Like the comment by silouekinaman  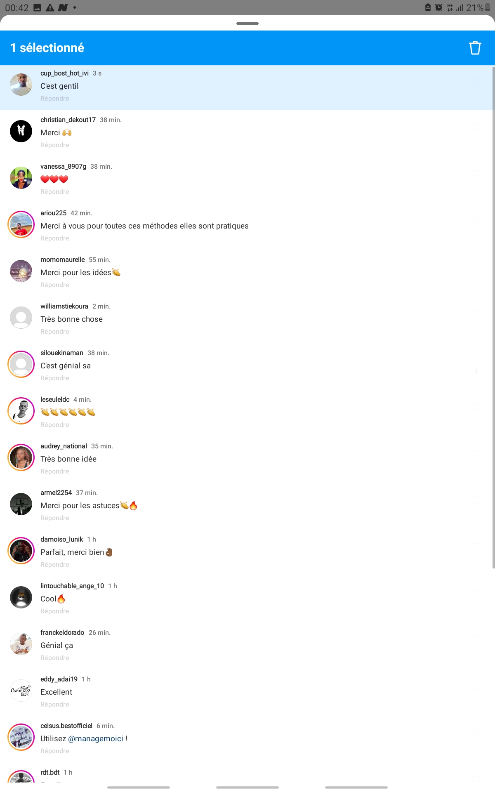click(476, 360)
